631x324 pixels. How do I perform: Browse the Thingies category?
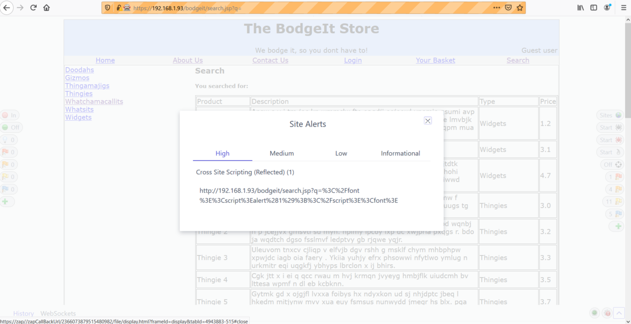coord(79,93)
